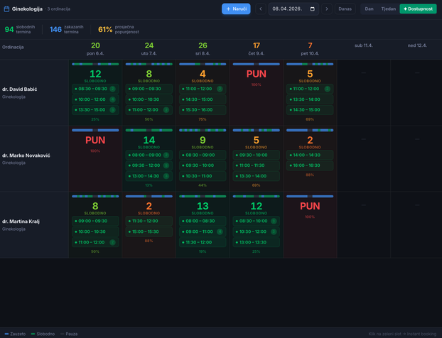Choose Novaković's Friday 16:00 – 16:30 slot
This screenshot has width=442, height=338.
pyautogui.click(x=310, y=165)
